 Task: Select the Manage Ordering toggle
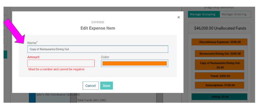pyautogui.click(x=235, y=14)
